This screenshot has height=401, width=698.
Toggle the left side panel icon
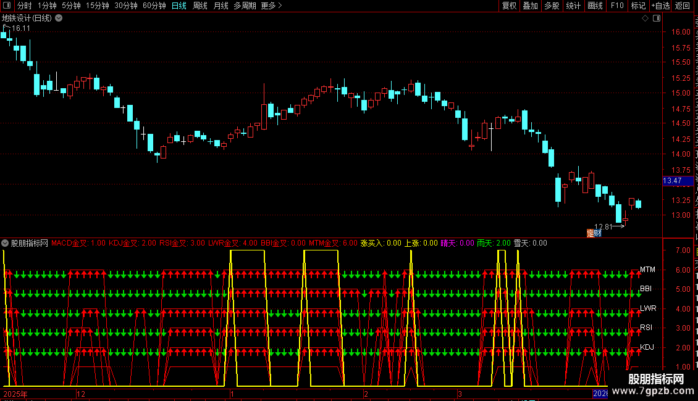coord(7,6)
